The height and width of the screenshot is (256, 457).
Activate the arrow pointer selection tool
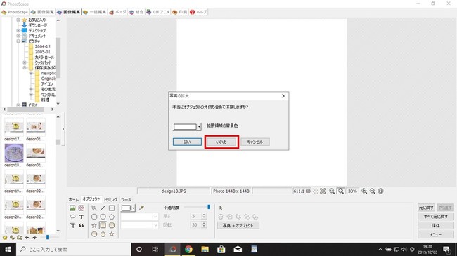(221, 208)
